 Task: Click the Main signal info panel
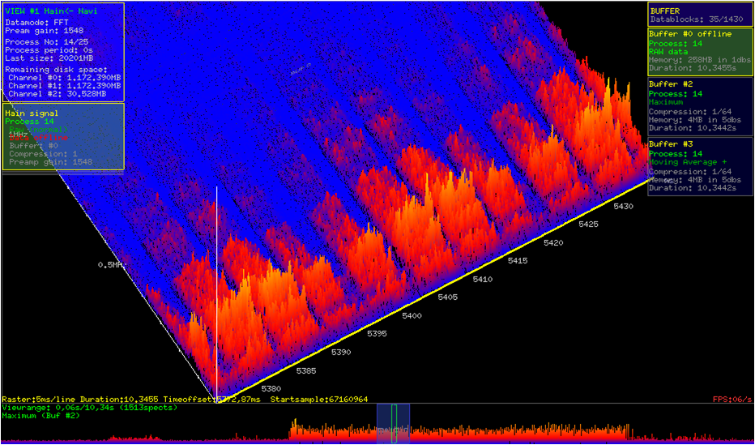[x=63, y=136]
